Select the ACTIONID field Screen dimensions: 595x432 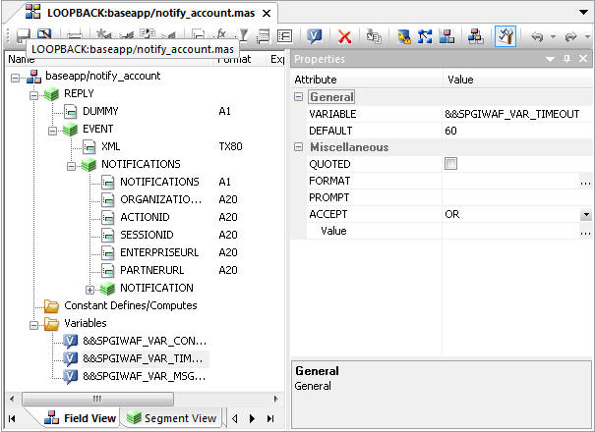tap(145, 217)
